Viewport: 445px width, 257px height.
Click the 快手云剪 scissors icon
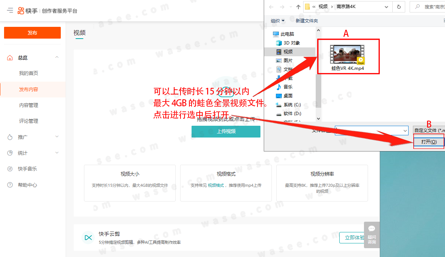(x=88, y=238)
